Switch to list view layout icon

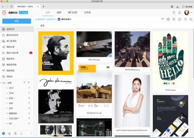click(174, 19)
